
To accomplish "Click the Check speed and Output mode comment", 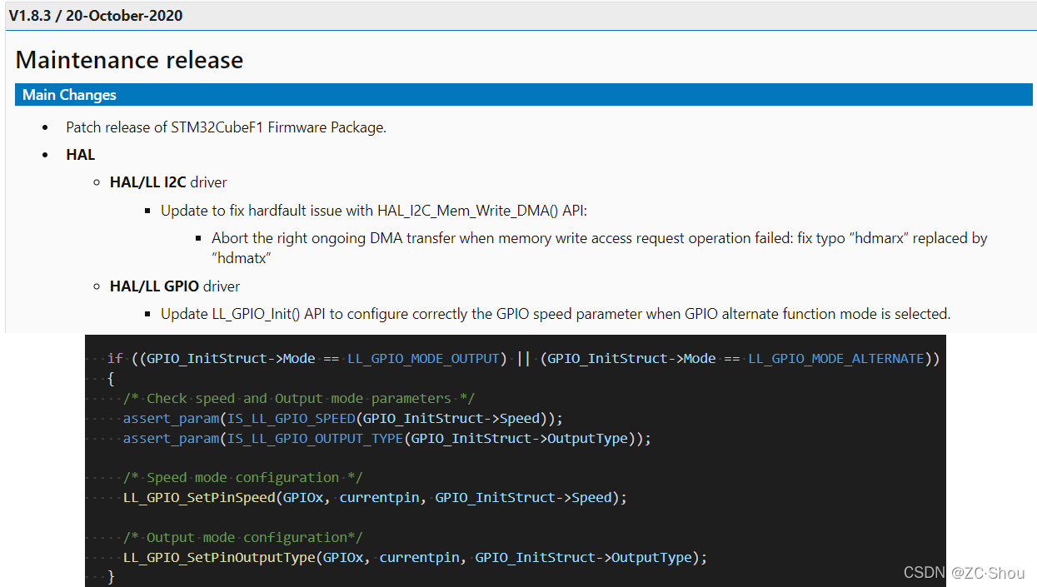I will 299,399.
